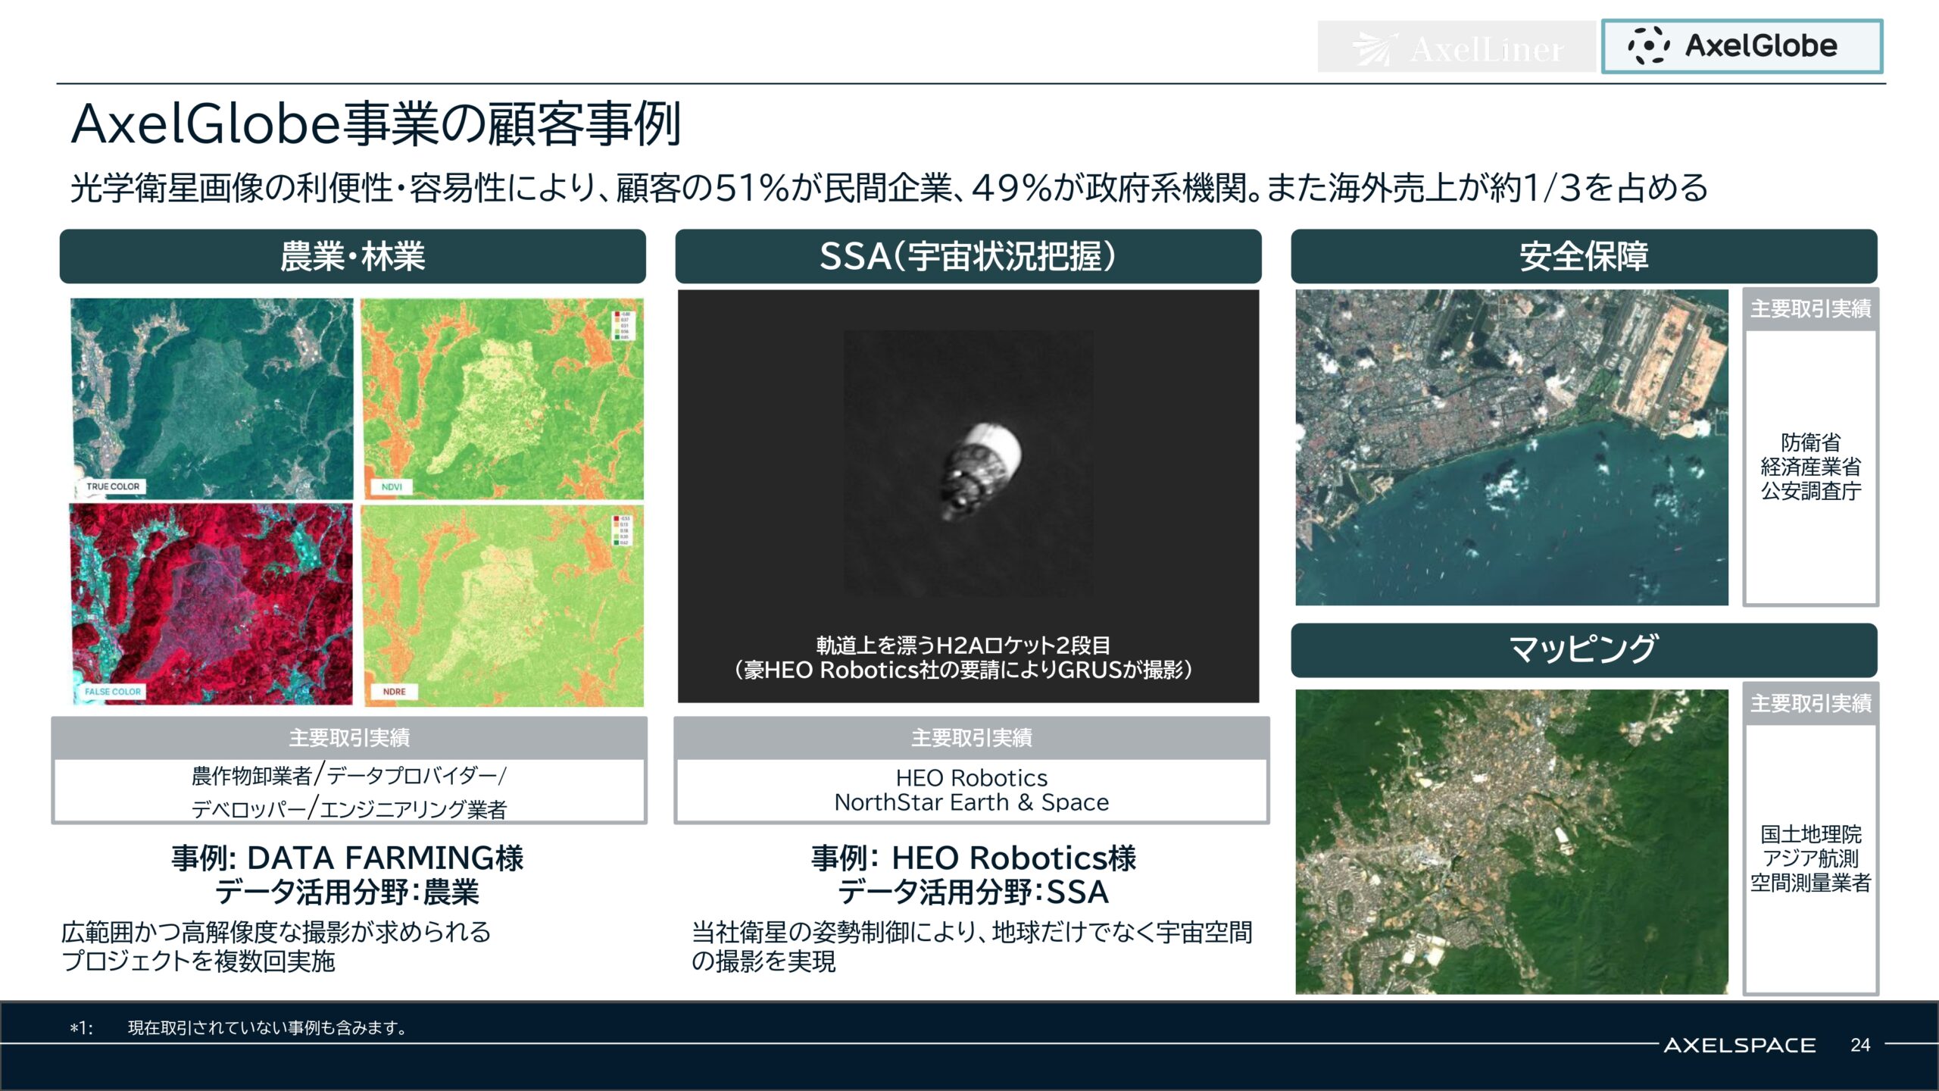Image resolution: width=1939 pixels, height=1091 pixels.
Task: Click the NDRE label tag
Action: coord(394,692)
